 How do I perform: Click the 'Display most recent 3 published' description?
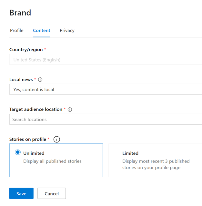[156, 161]
